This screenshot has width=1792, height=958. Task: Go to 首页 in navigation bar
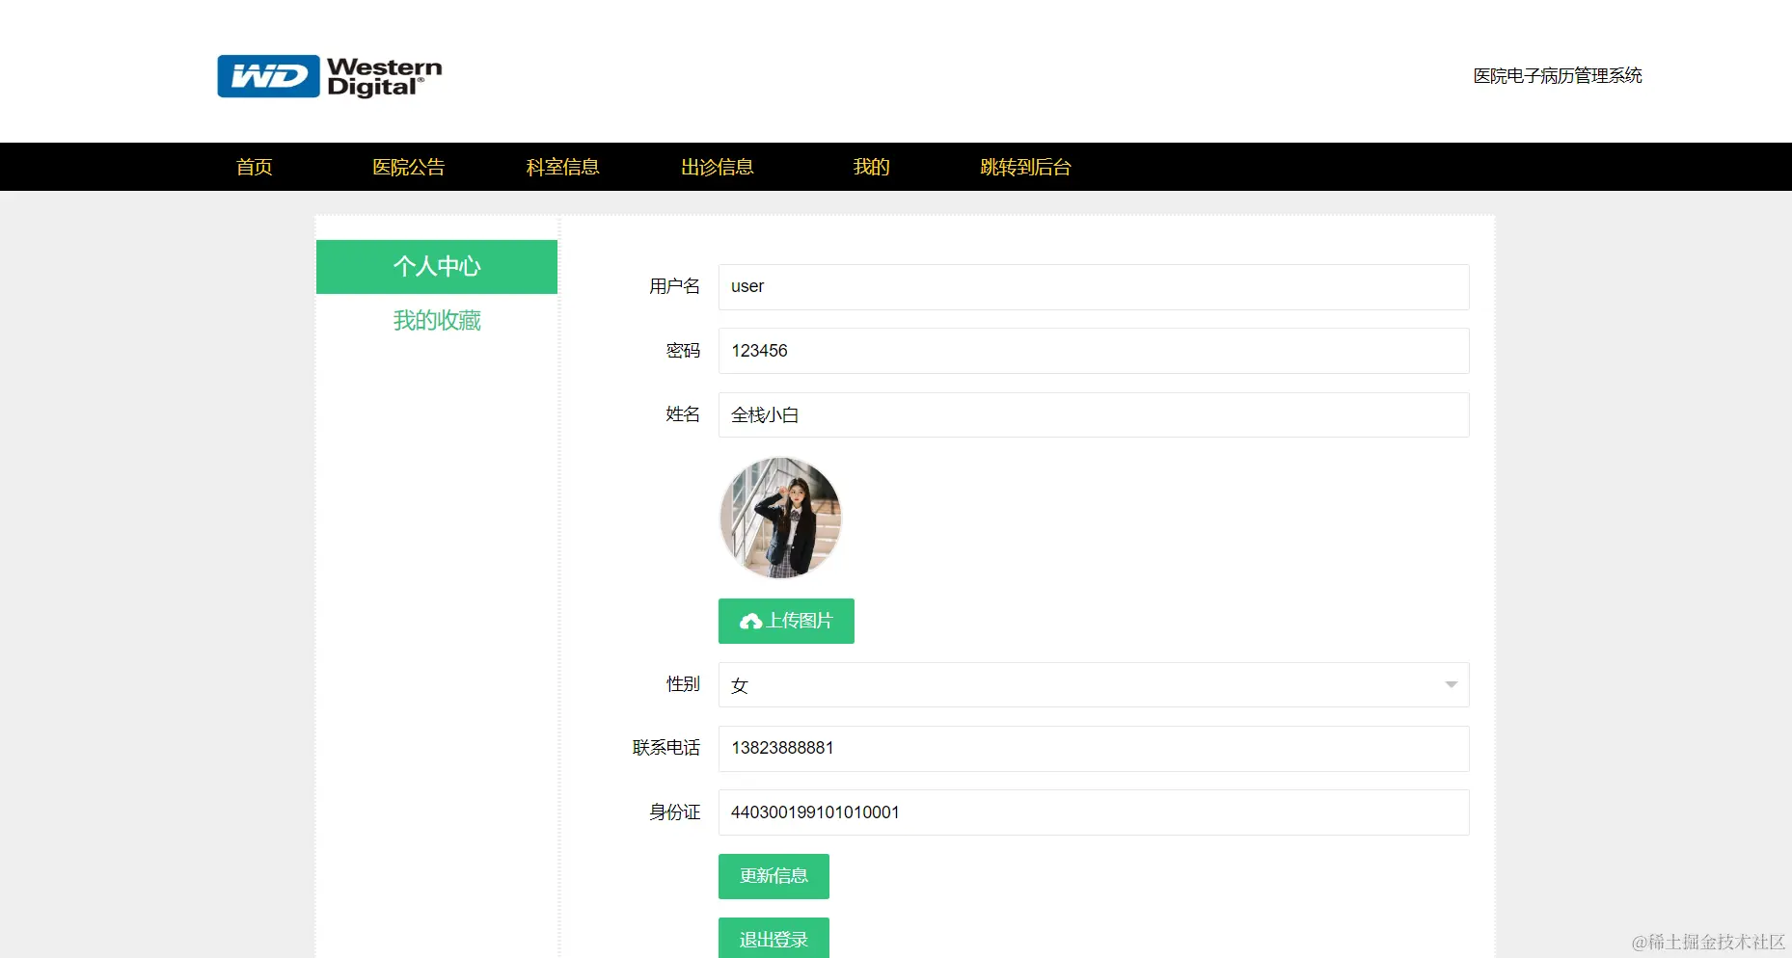255,167
